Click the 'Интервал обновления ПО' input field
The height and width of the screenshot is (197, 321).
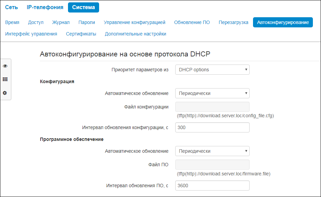pos(212,186)
